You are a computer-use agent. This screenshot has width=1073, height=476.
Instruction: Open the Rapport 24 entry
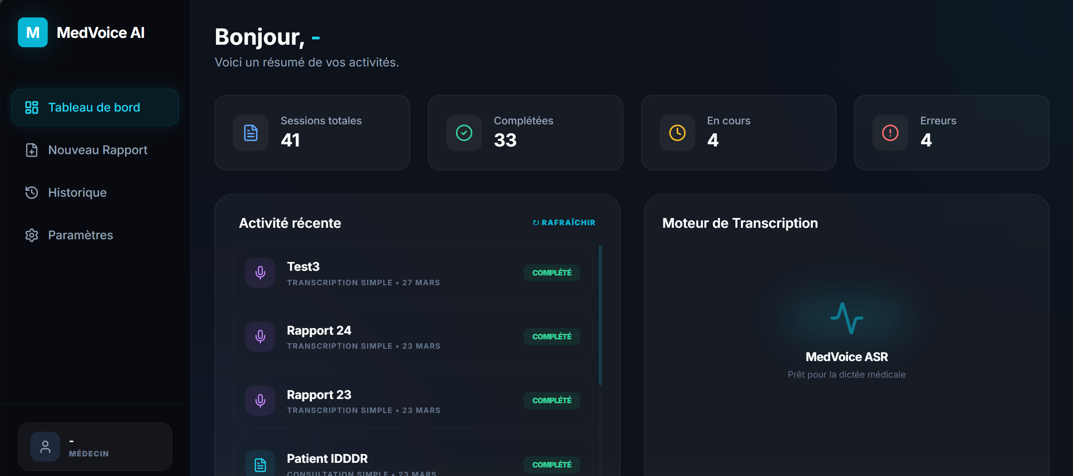(x=413, y=337)
